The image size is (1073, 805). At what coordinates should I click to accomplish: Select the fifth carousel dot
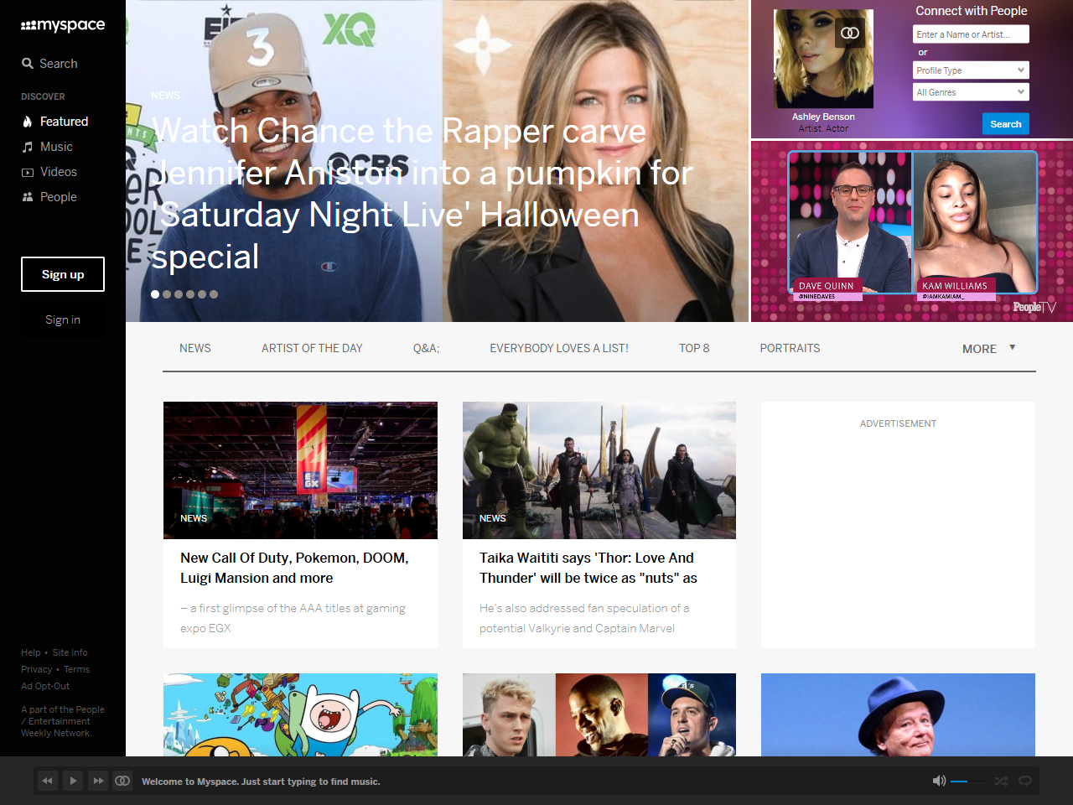(x=202, y=294)
